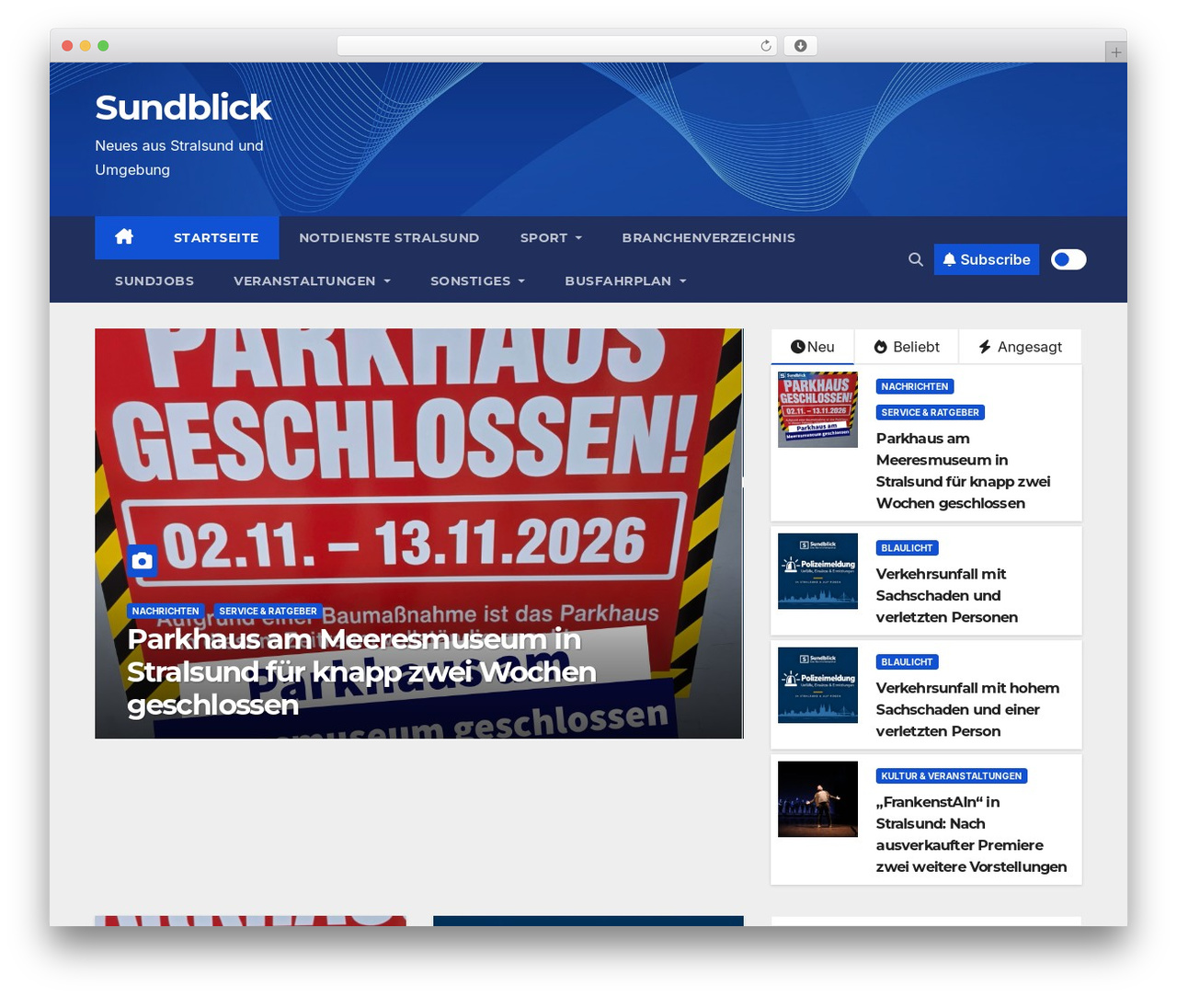Switch to the Neu tab
1177x997 pixels.
click(x=813, y=347)
